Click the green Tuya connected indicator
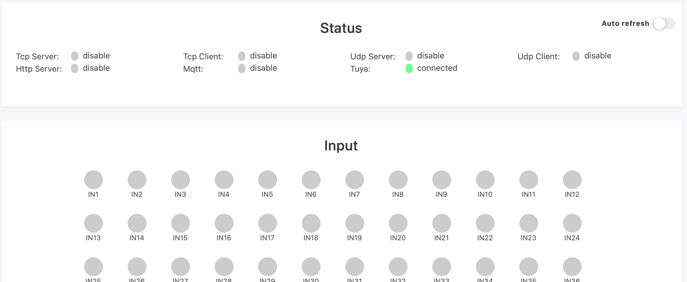Image resolution: width=687 pixels, height=282 pixels. (409, 68)
